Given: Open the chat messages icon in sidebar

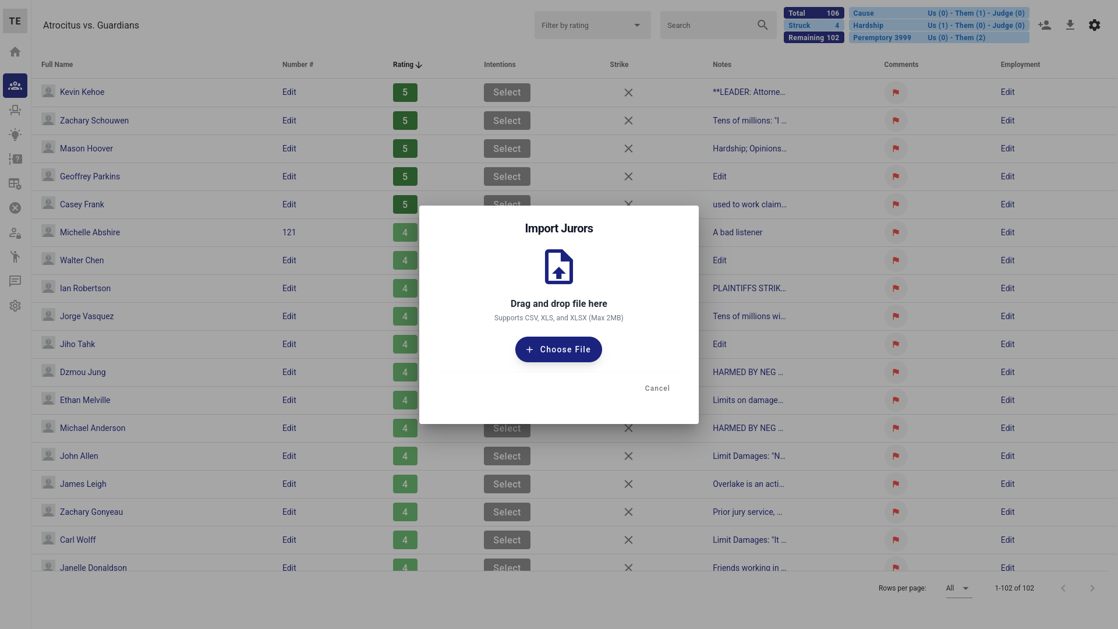Looking at the screenshot, I should coord(15,281).
